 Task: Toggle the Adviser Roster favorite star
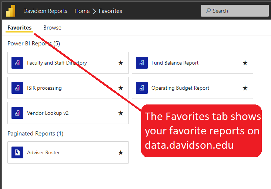(121, 153)
